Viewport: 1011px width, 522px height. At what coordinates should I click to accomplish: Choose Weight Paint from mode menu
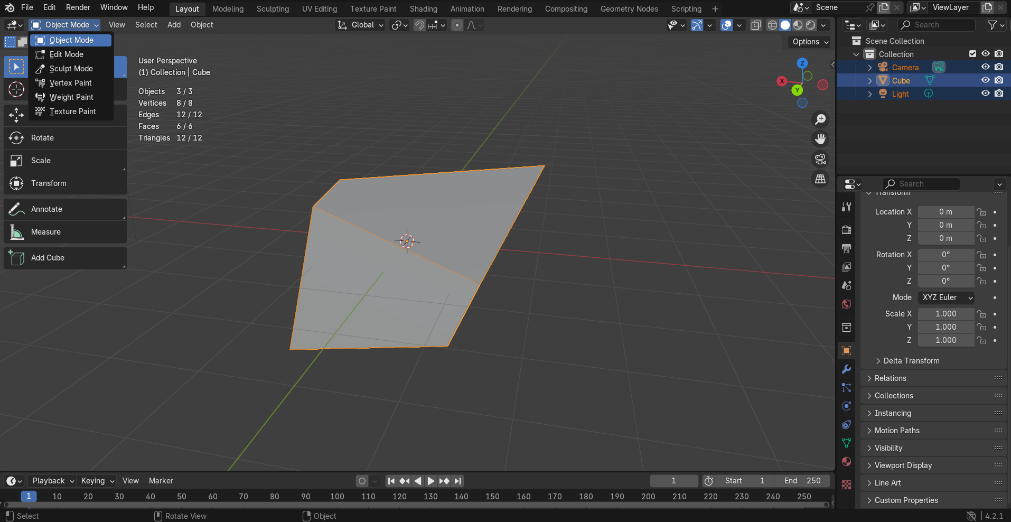[x=71, y=97]
